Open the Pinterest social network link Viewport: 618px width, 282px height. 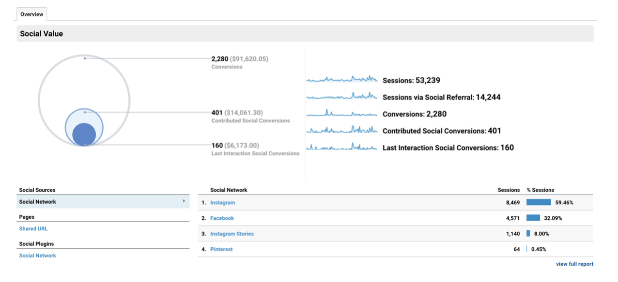pos(221,249)
